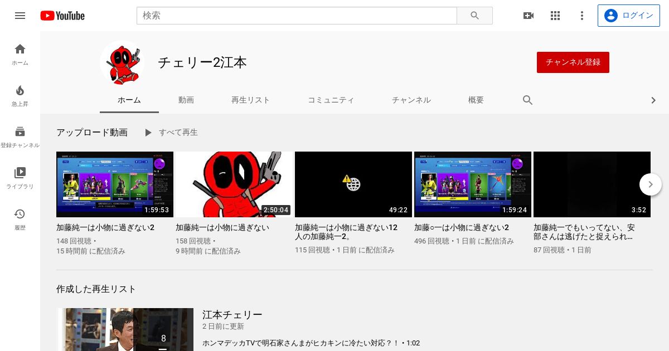
Task: Advance the video carousel with next arrow
Action: [x=650, y=184]
